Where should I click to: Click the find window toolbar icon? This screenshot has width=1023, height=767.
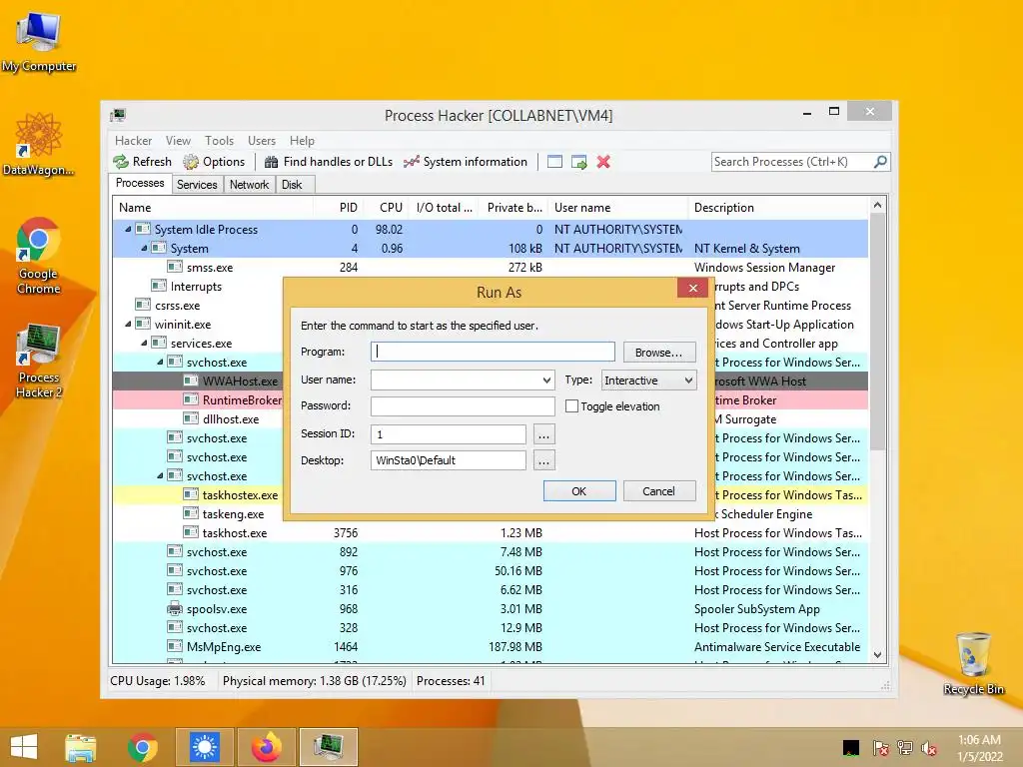click(554, 162)
